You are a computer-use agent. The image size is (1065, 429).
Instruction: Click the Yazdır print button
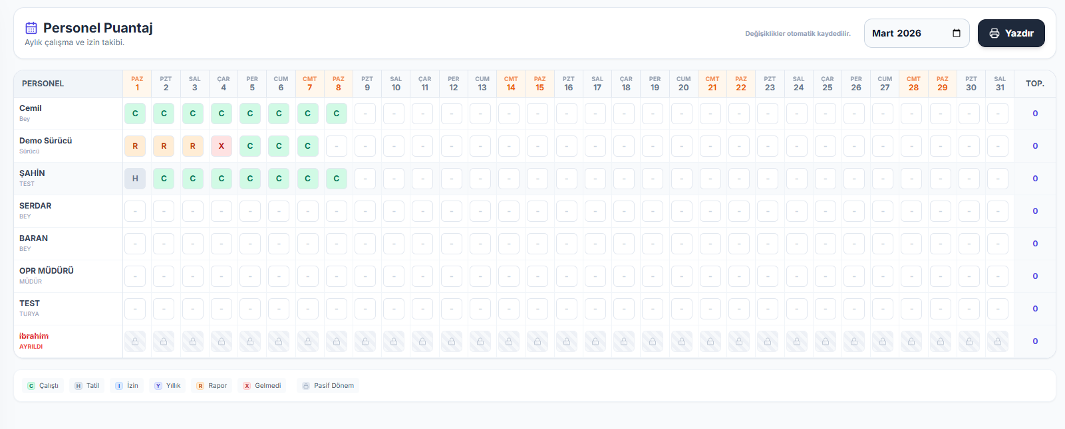pyautogui.click(x=1010, y=33)
